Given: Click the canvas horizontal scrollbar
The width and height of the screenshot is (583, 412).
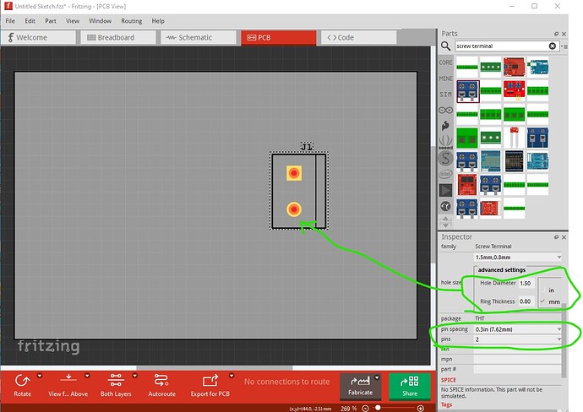Looking at the screenshot, I should (214, 368).
